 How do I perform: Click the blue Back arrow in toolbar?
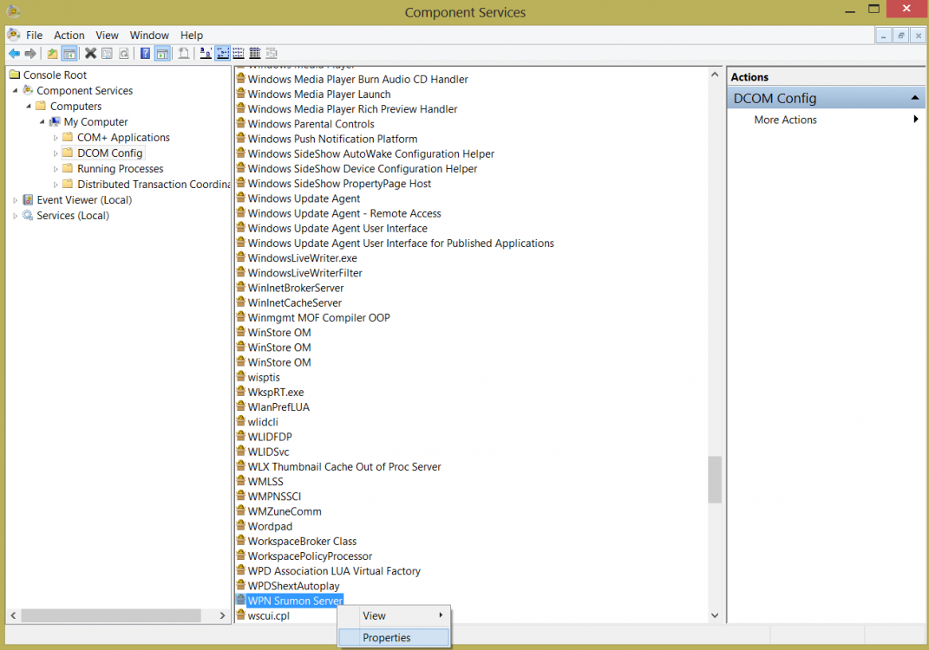tap(14, 54)
